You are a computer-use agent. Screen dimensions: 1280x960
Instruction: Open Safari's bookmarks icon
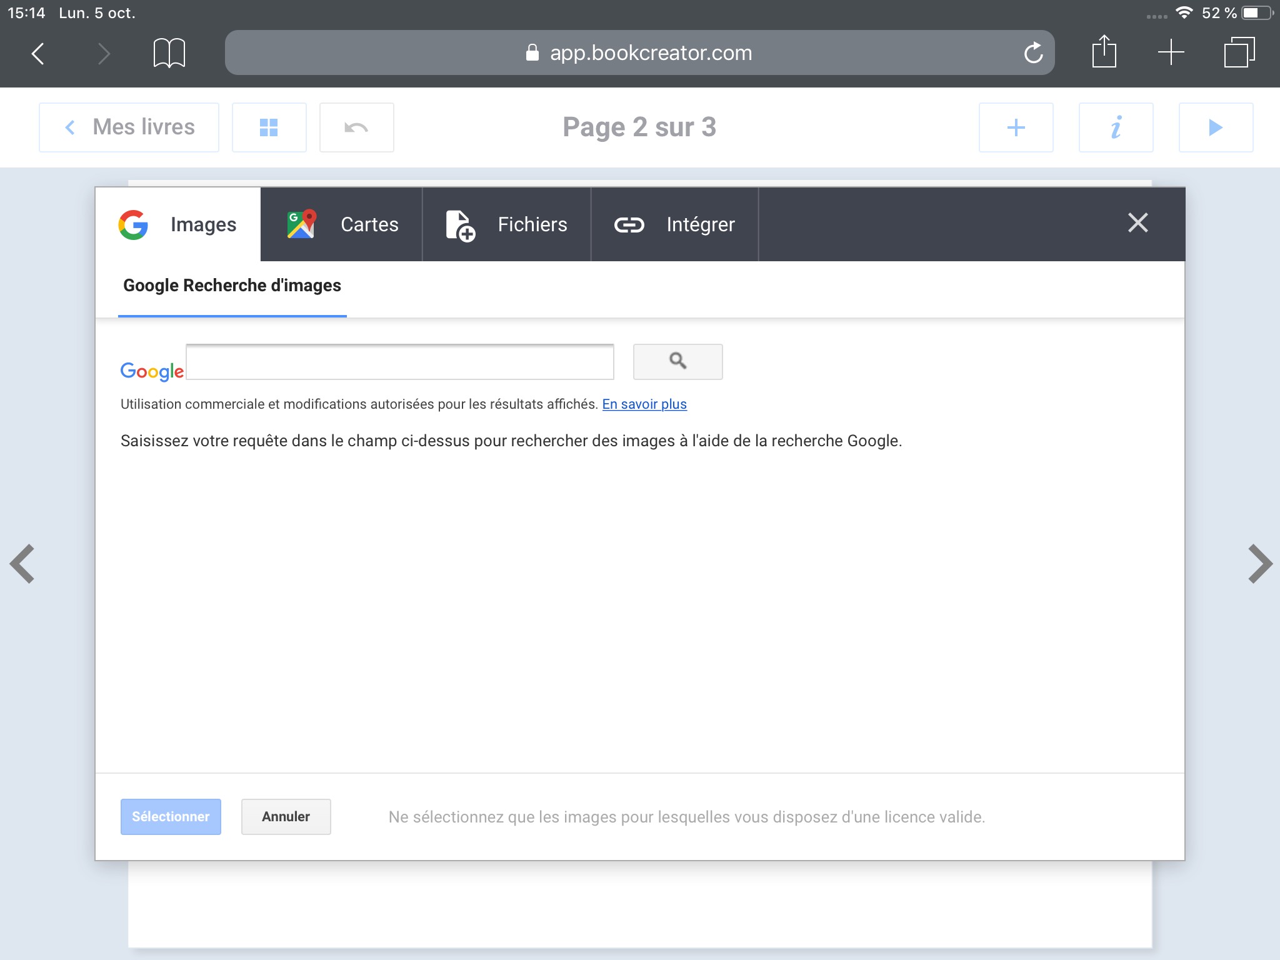pyautogui.click(x=169, y=52)
